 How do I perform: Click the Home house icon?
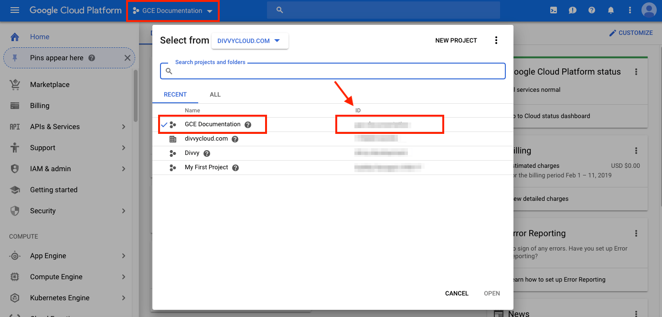click(15, 37)
